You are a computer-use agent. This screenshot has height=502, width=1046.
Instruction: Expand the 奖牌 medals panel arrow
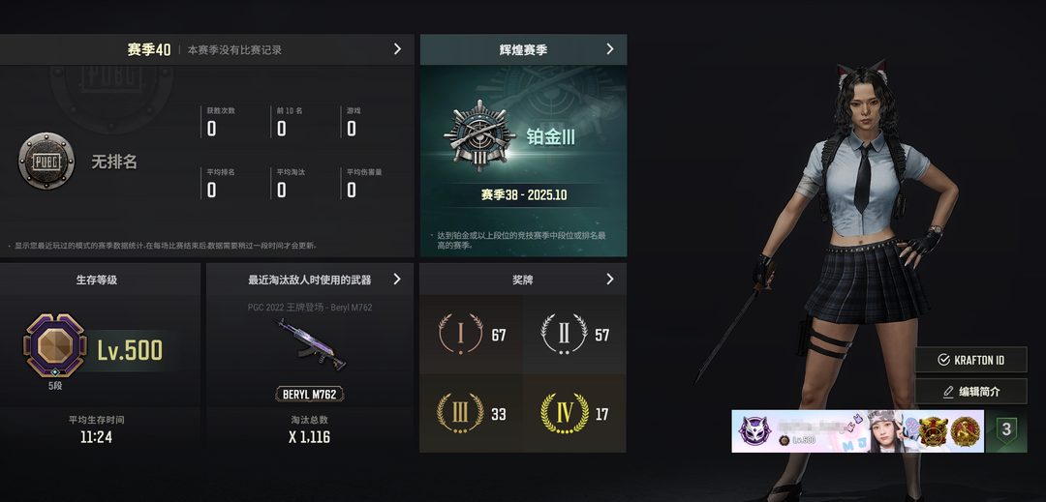point(610,279)
